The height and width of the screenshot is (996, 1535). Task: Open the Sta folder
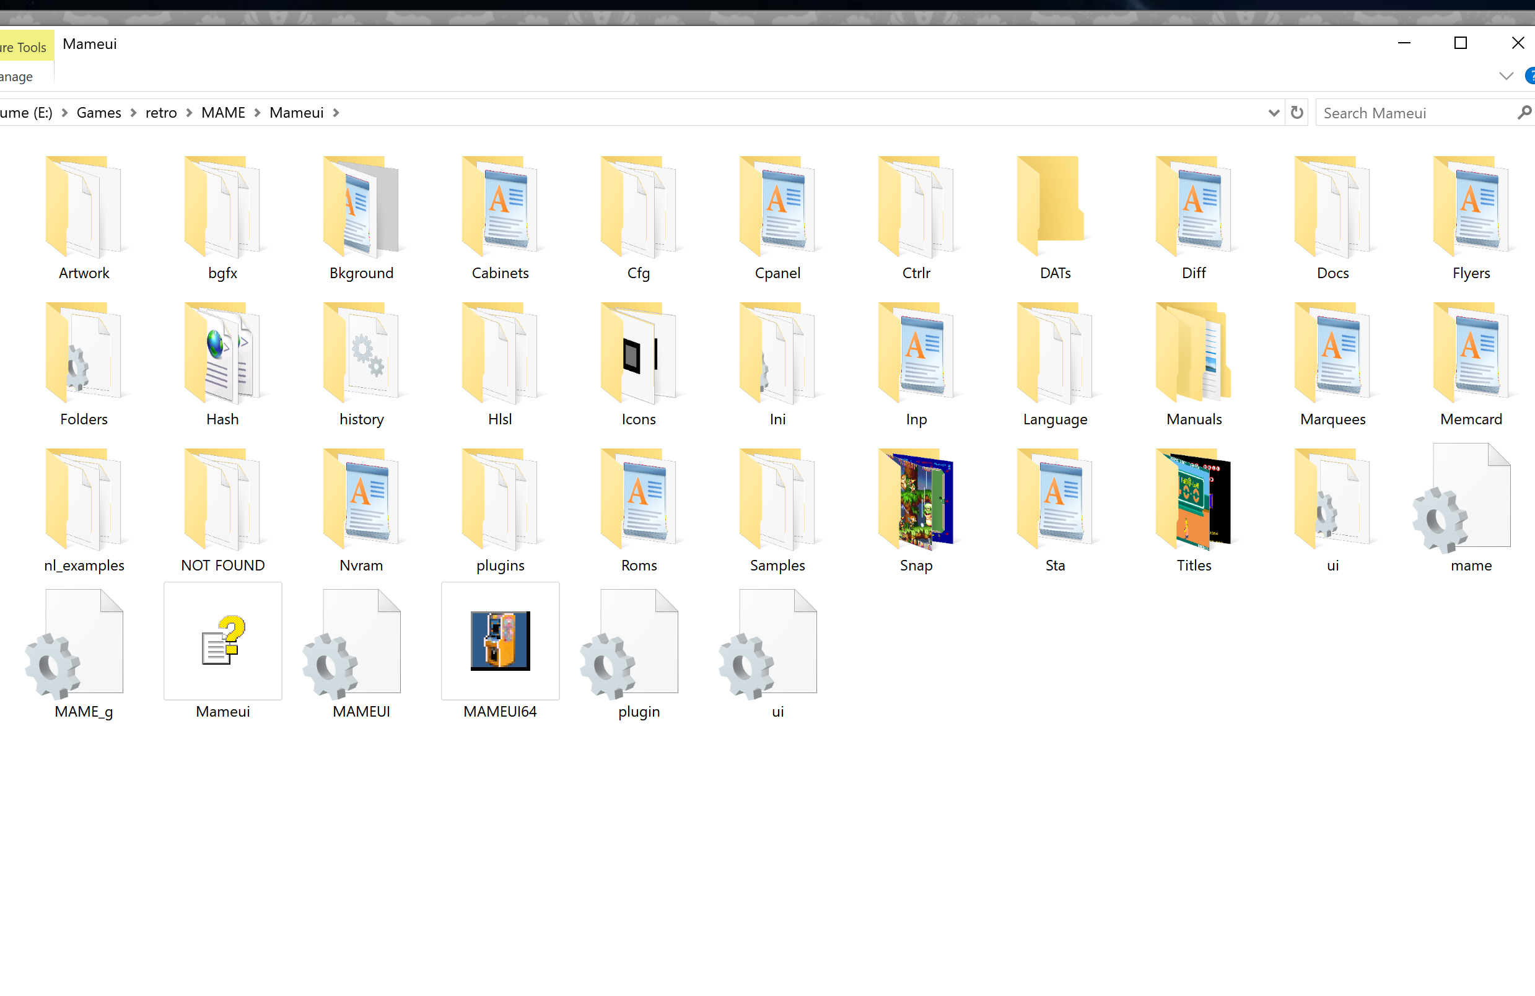click(1055, 511)
